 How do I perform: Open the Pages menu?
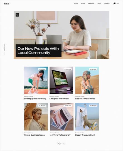[x=83, y=4]
